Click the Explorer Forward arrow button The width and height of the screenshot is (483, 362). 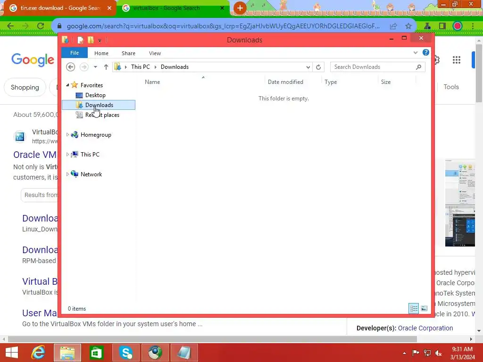click(x=84, y=67)
